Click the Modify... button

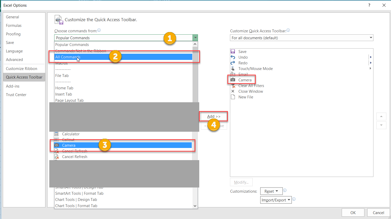pos(241,182)
